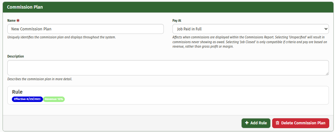Focus the Name field containing New Commission Plan
Image resolution: width=335 pixels, height=132 pixels.
(85, 29)
